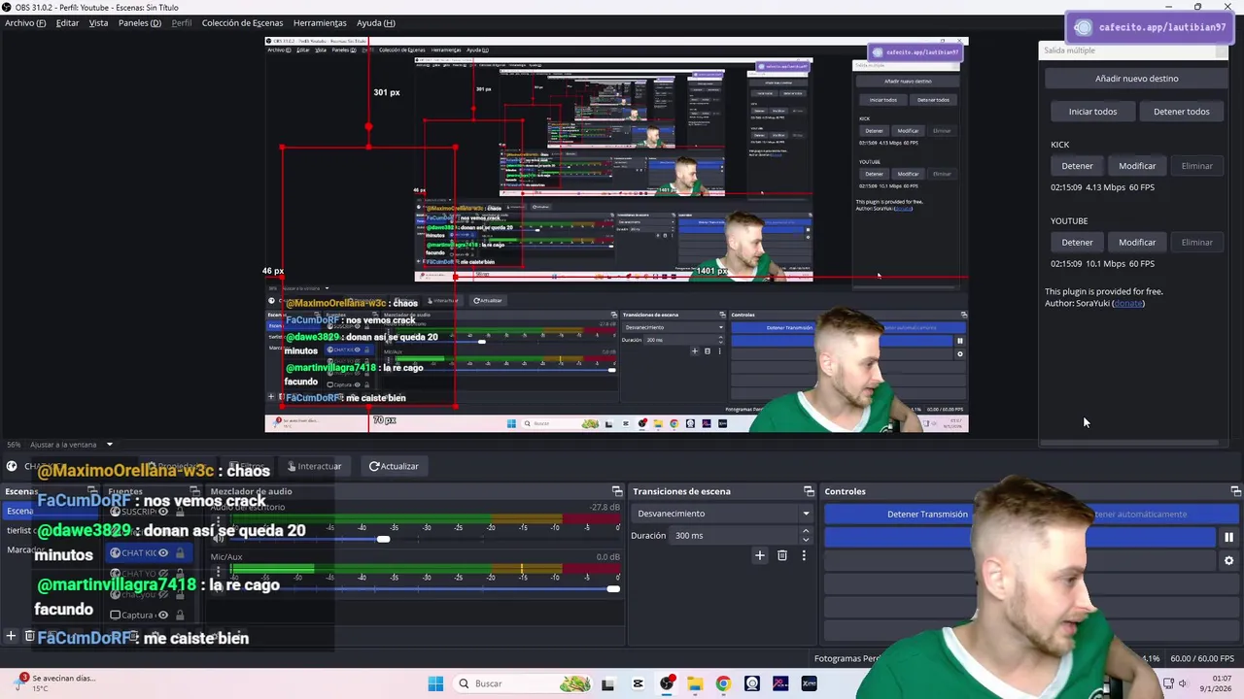Viewport: 1244px width, 699px height.
Task: Open transition properties three-dot menu
Action: (x=804, y=555)
